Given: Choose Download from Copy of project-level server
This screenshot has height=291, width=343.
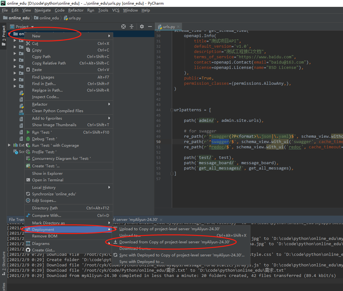Looking at the screenshot, I should tap(175, 242).
